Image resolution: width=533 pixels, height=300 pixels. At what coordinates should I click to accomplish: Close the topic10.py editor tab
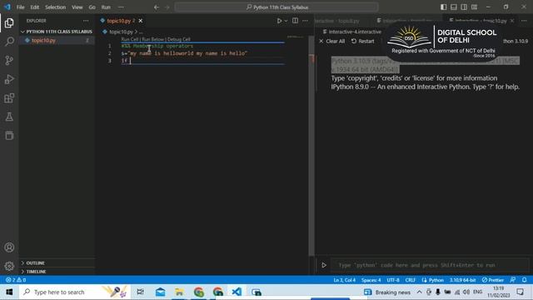(141, 21)
